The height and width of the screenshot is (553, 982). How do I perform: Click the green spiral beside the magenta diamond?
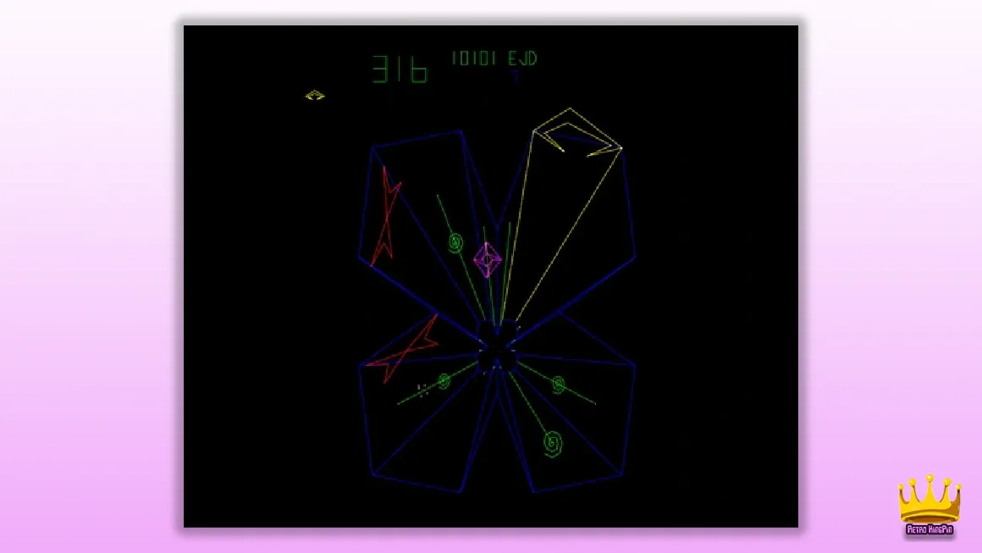[456, 242]
